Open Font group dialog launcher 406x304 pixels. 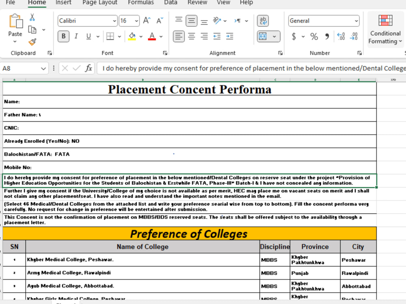point(165,53)
